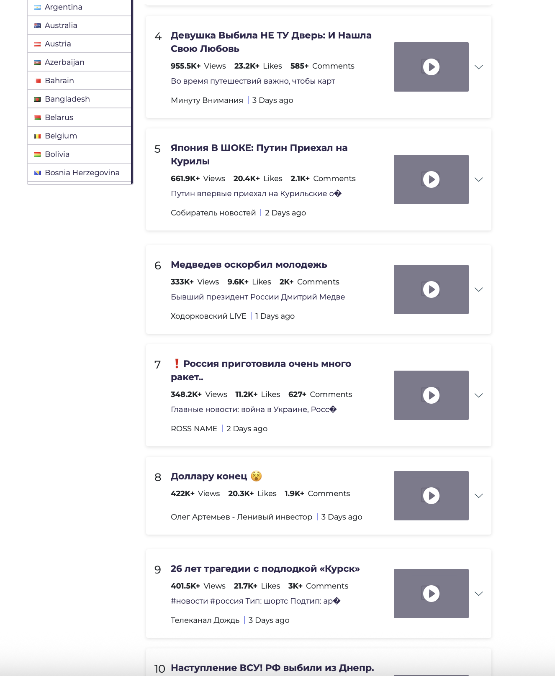Play the Россия приготовила ракет video
The width and height of the screenshot is (555, 676).
click(431, 395)
